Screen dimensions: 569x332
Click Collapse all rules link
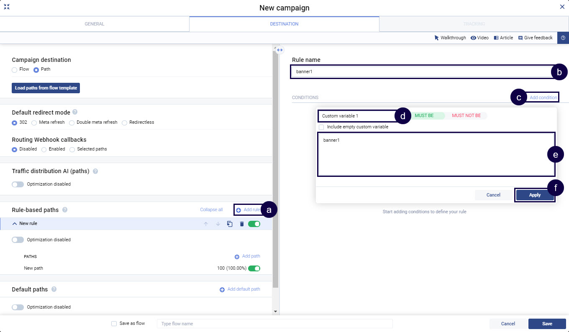pyautogui.click(x=211, y=210)
